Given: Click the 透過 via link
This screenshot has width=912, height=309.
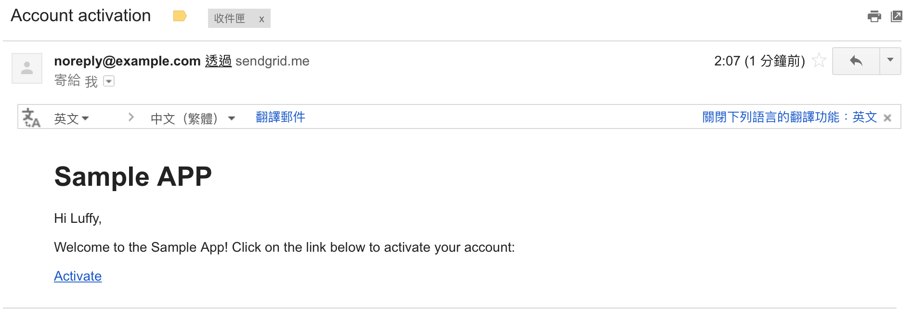Looking at the screenshot, I should (x=218, y=61).
